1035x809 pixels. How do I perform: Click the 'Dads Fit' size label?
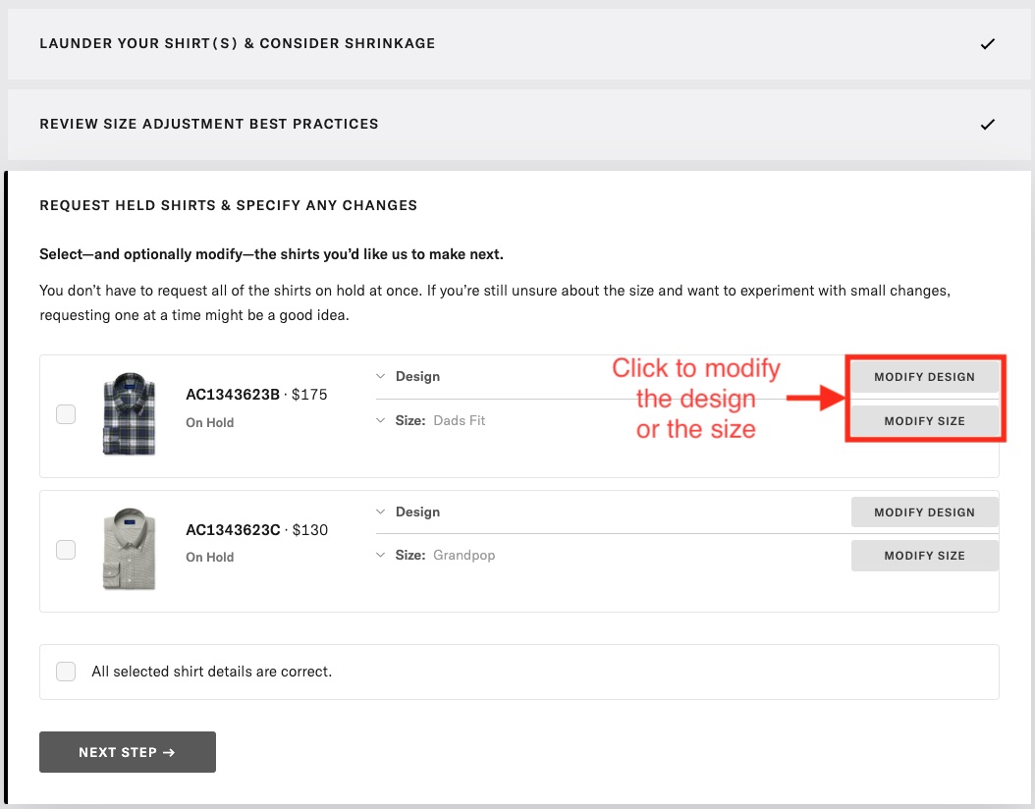click(459, 420)
